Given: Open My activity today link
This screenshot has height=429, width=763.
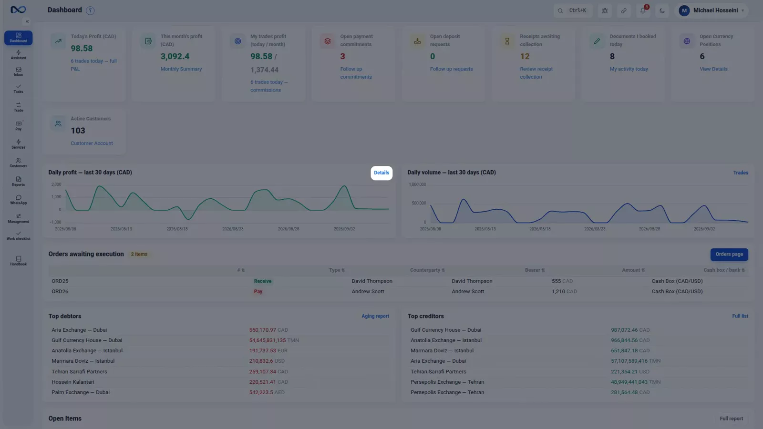Looking at the screenshot, I should click(x=629, y=69).
